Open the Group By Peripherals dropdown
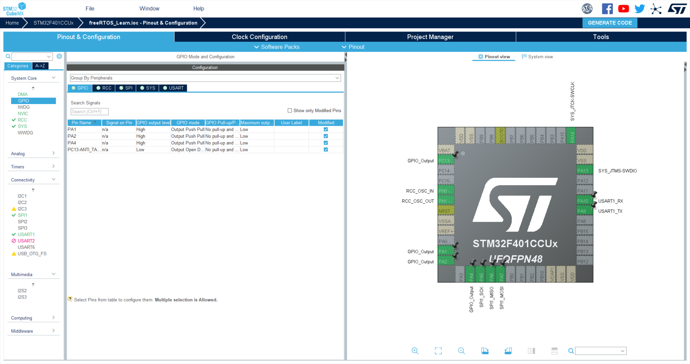Screen dimensions: 690x364 [205, 78]
